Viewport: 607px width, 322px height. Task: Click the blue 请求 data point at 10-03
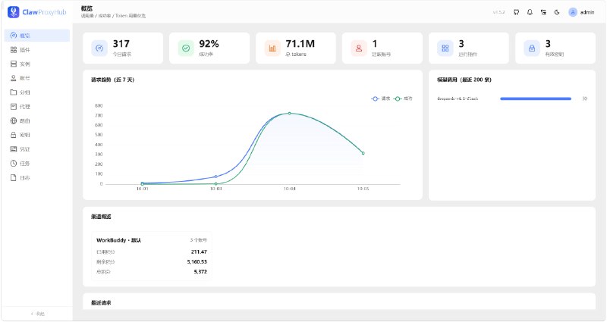[216, 177]
